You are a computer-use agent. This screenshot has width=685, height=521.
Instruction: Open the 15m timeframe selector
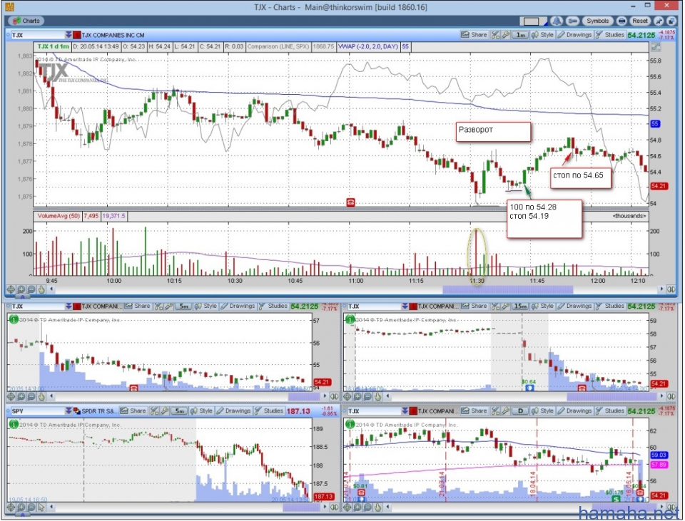(x=520, y=306)
